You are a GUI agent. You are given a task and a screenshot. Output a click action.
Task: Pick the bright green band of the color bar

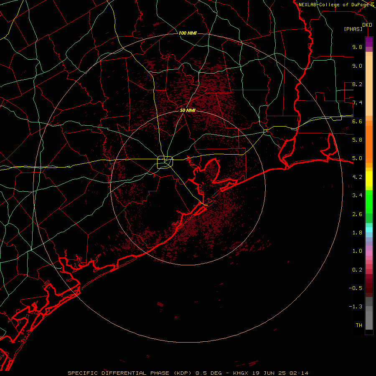coord(369,201)
